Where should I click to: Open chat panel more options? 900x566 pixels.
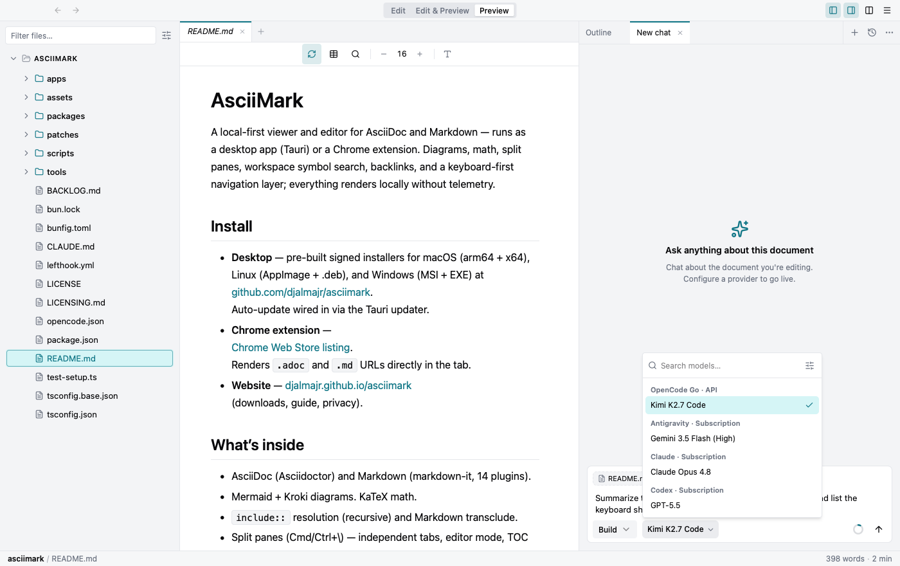pos(889,33)
